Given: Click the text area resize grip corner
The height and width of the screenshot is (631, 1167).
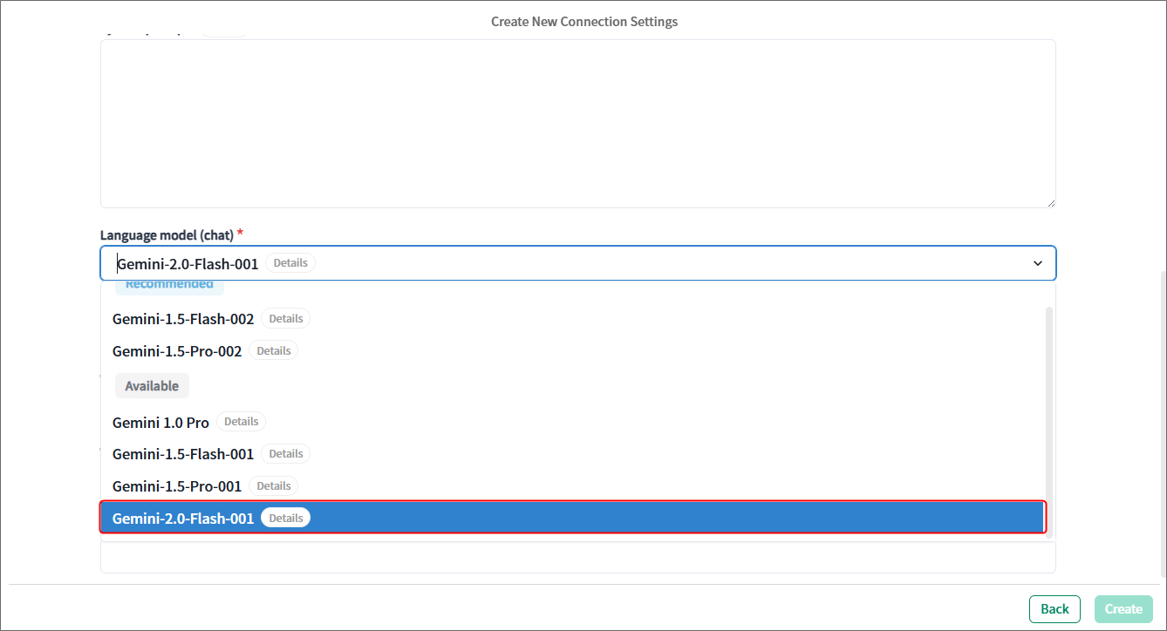Looking at the screenshot, I should click(1050, 202).
